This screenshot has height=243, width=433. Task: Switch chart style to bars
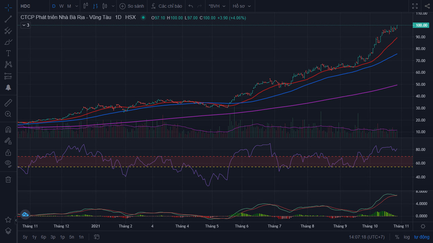[95, 6]
